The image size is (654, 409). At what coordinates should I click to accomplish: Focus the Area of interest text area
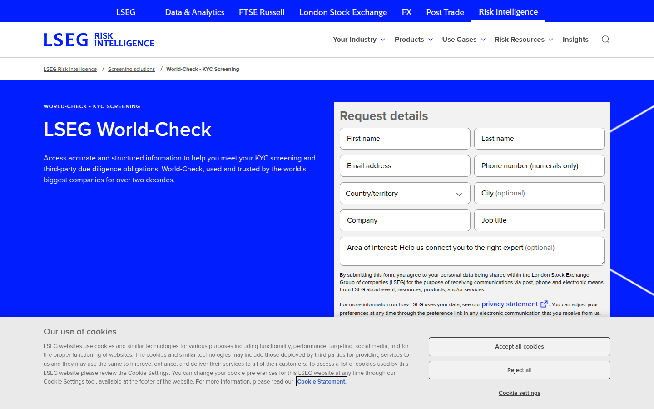coord(472,251)
